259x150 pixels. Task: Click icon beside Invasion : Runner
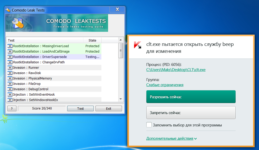[10, 68]
